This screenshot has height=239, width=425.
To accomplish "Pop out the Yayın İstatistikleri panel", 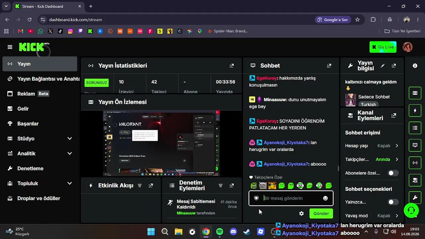I will 232,66.
